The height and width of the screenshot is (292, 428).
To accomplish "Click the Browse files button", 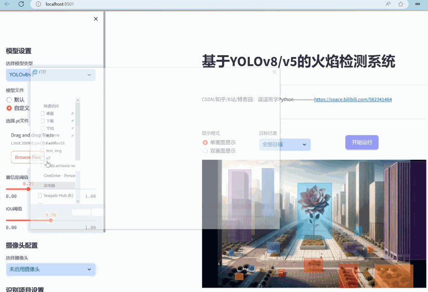I will 28,157.
